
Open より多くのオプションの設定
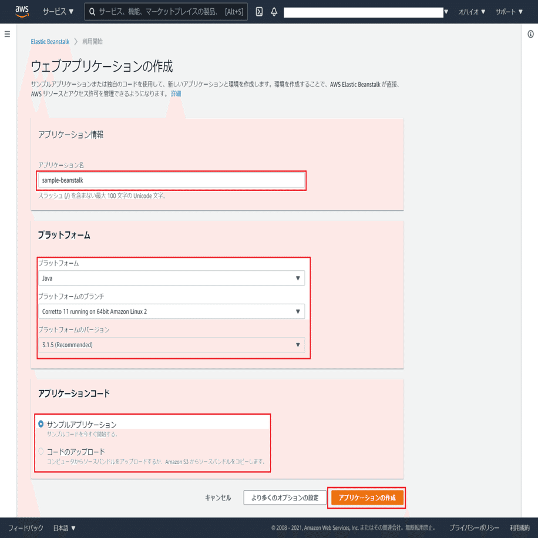pyautogui.click(x=285, y=497)
